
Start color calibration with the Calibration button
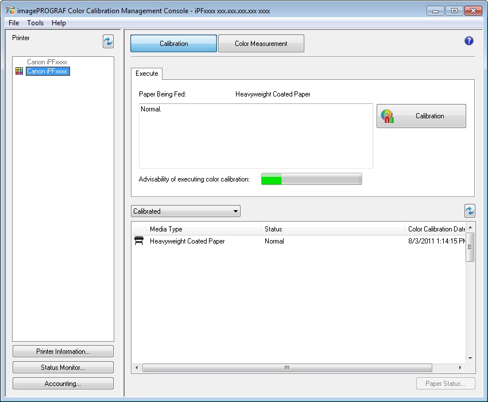click(x=421, y=116)
